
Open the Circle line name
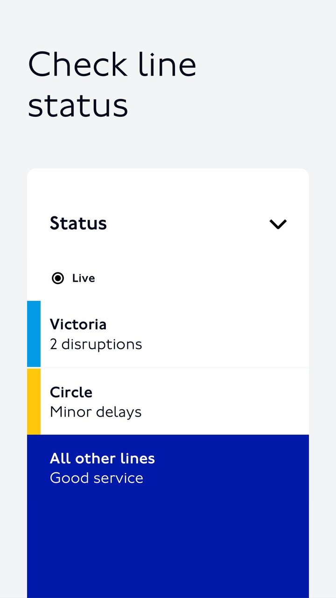pos(71,392)
